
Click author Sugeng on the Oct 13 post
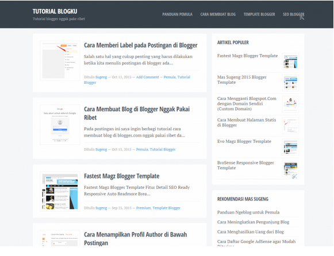coord(101,149)
